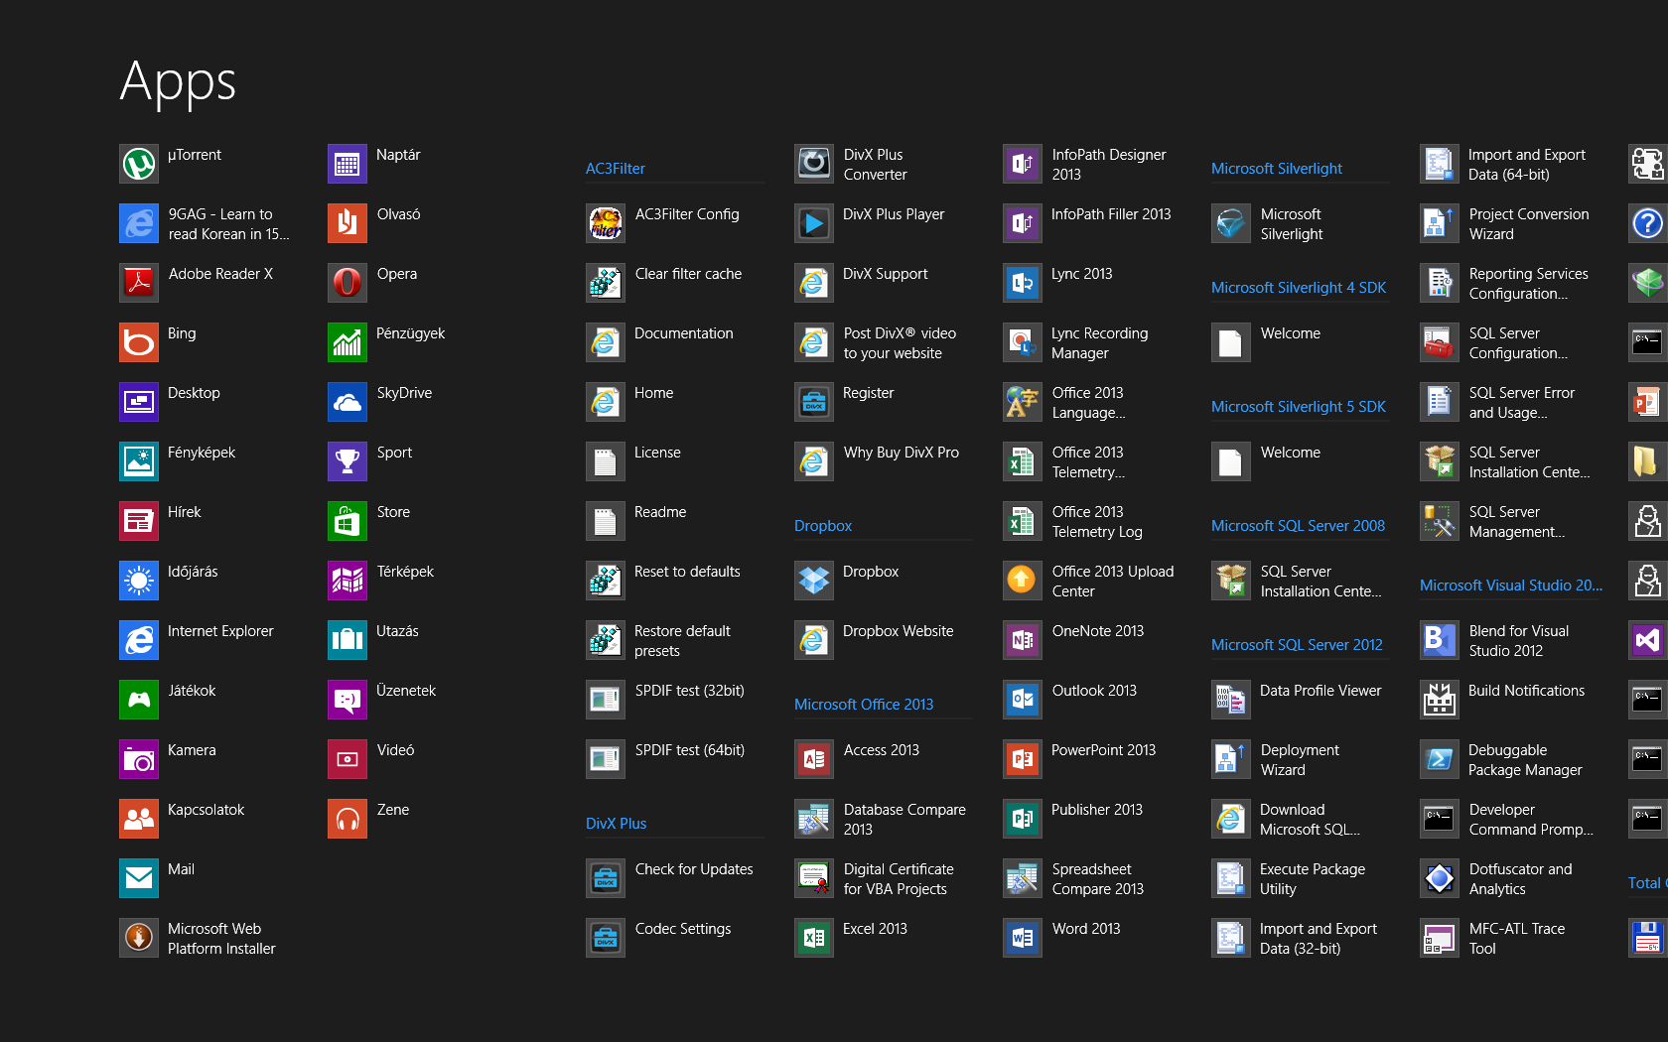Launch the Opera browser icon
This screenshot has height=1042, width=1668.
pyautogui.click(x=347, y=283)
